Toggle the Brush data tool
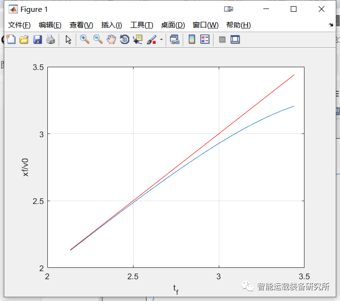 click(x=152, y=40)
